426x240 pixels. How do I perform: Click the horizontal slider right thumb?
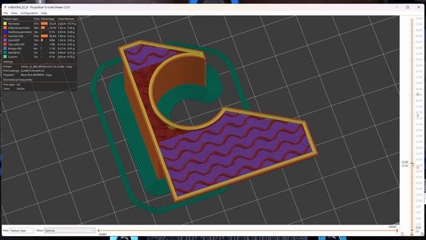(x=397, y=231)
